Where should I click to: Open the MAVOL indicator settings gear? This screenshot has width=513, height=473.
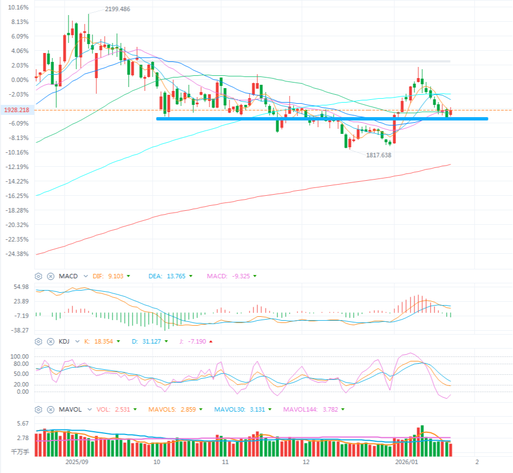point(38,409)
